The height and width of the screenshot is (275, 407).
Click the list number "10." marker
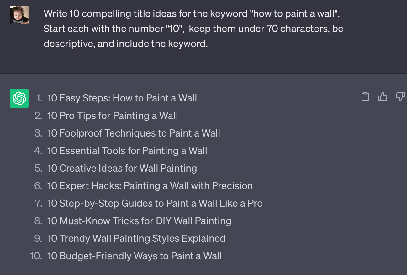pyautogui.click(x=36, y=256)
